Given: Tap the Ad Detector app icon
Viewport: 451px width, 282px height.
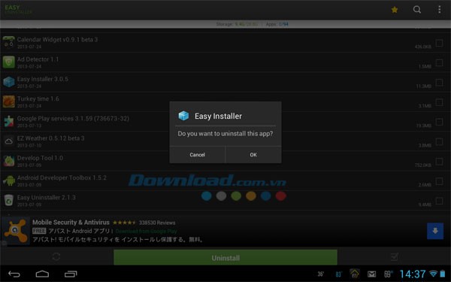Looking at the screenshot, I should pyautogui.click(x=9, y=62).
